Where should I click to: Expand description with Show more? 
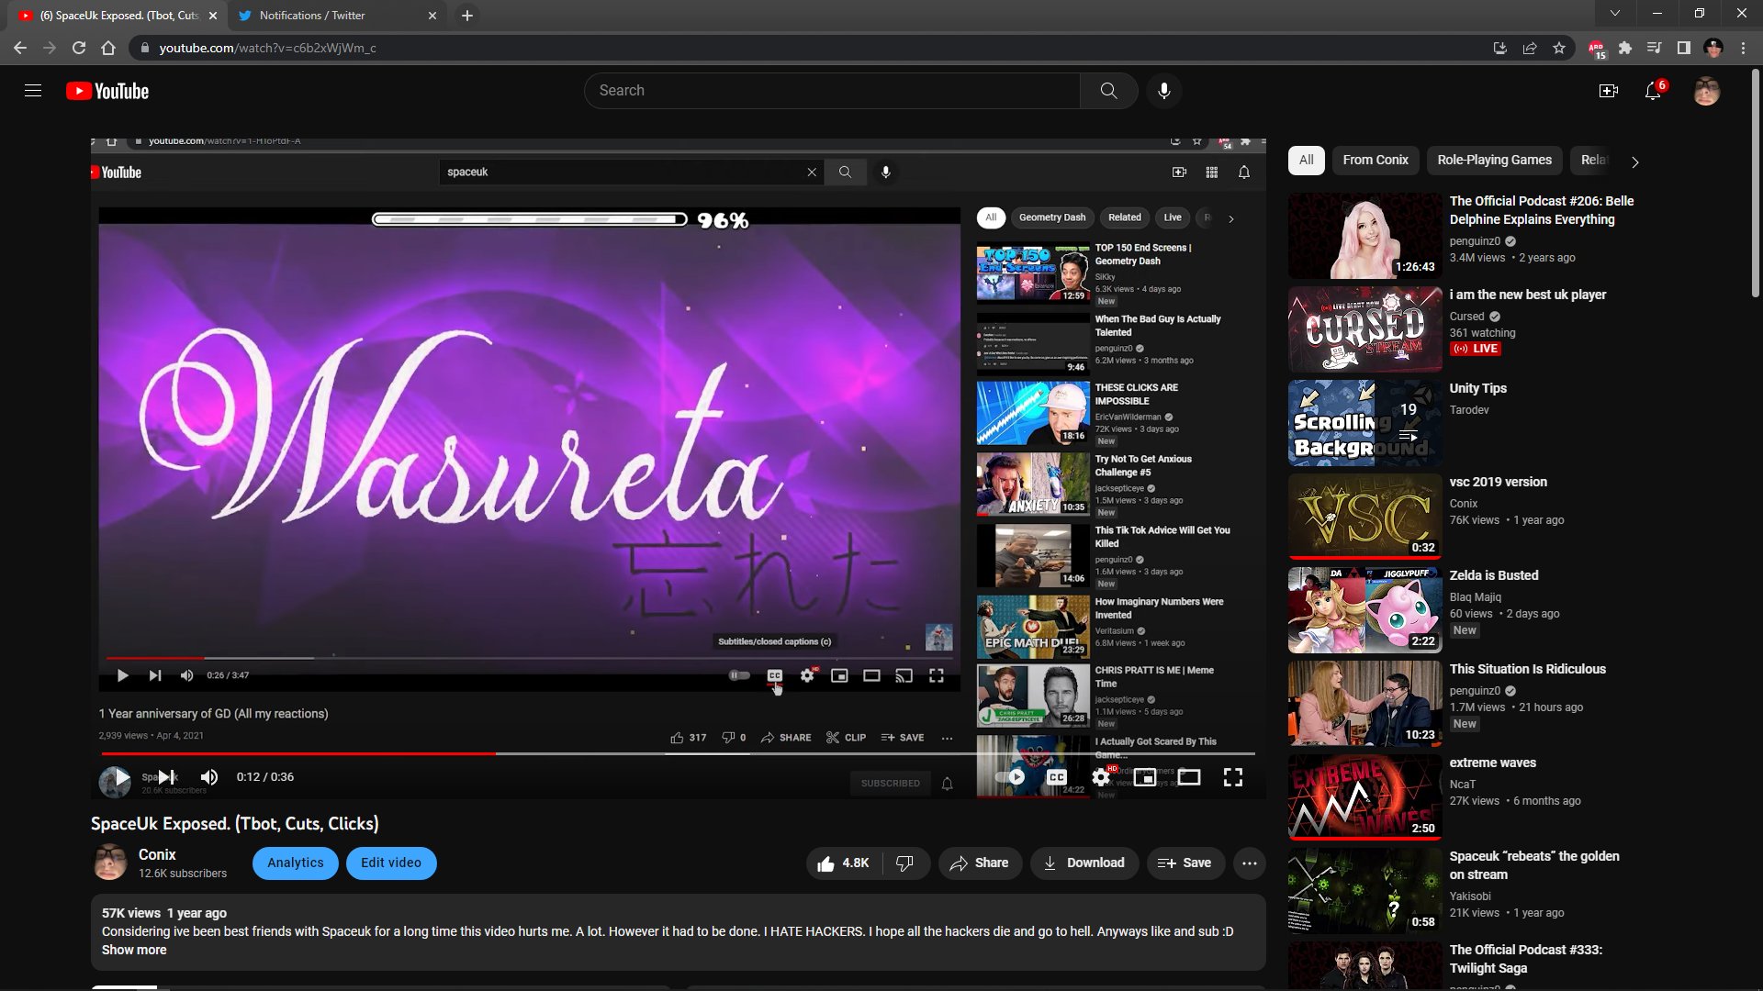coord(134,950)
